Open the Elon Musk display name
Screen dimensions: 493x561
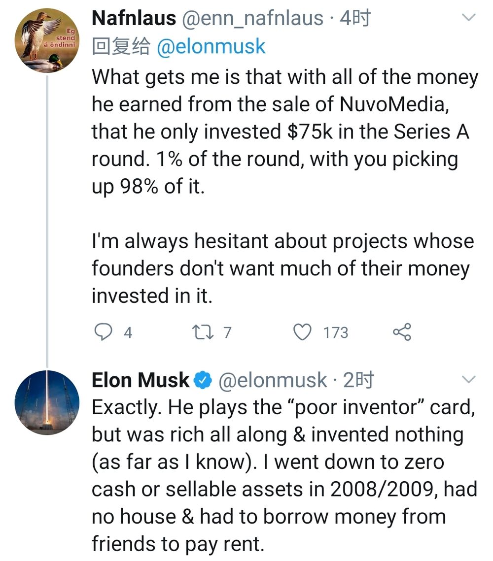click(141, 380)
